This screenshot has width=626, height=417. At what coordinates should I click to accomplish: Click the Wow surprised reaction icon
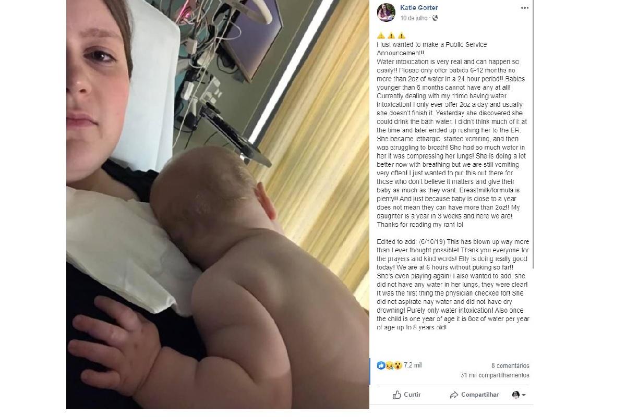[398, 366]
